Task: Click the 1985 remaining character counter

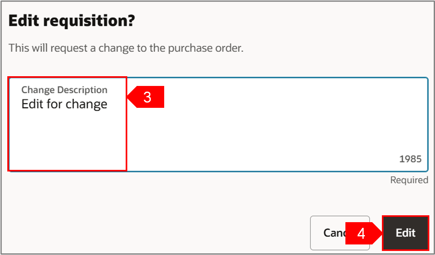Action: [410, 159]
